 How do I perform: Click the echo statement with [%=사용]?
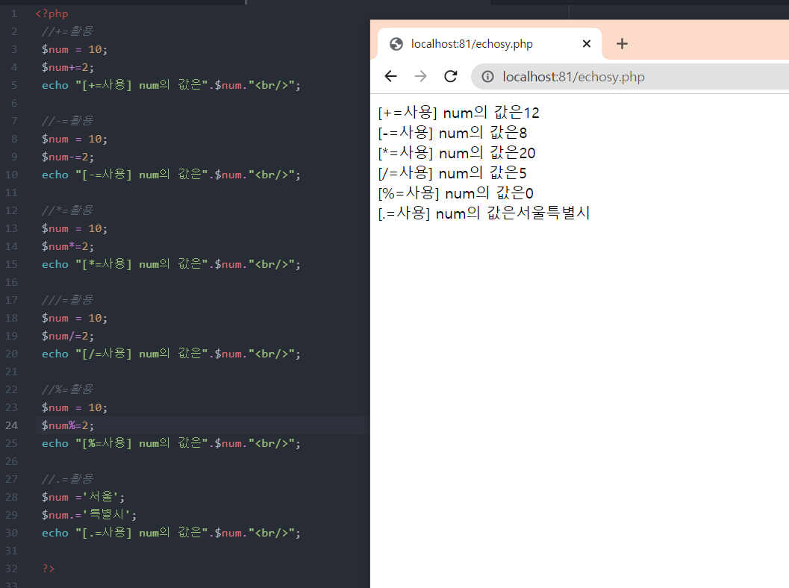[x=171, y=443]
